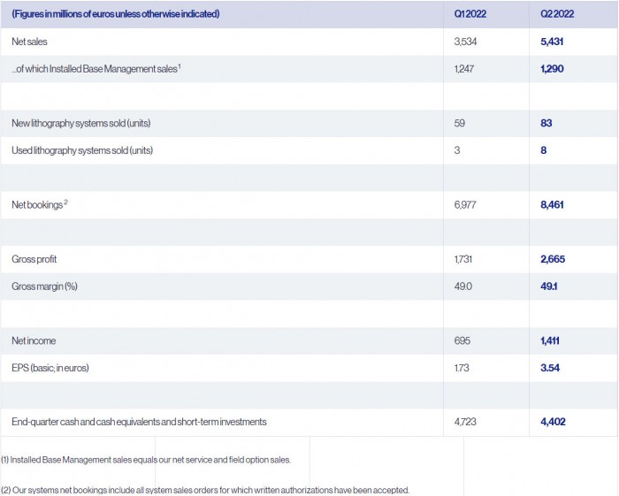619x496 pixels.
Task: Click the Q2 2022 column header
Action: tap(556, 14)
